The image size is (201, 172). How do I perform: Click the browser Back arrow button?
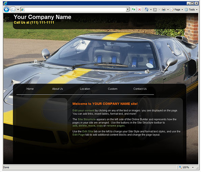[6, 10]
